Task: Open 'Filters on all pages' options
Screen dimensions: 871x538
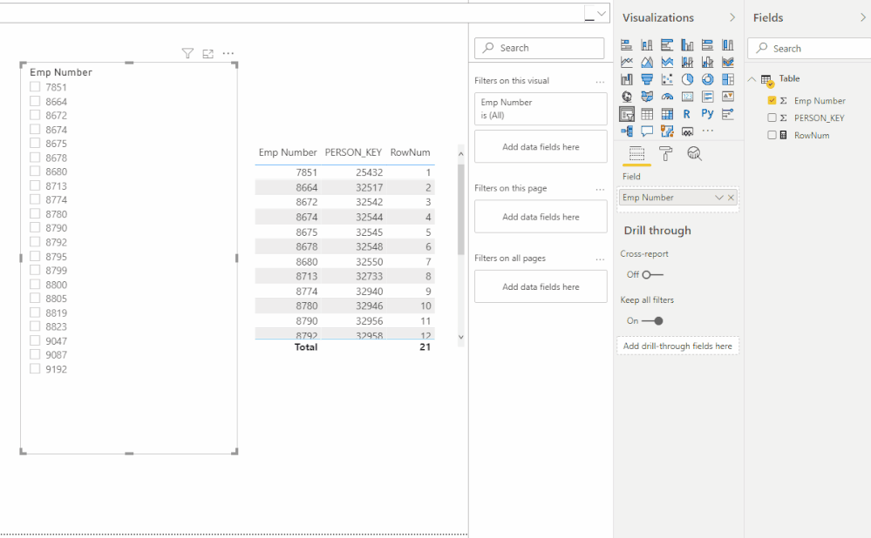Action: [600, 259]
